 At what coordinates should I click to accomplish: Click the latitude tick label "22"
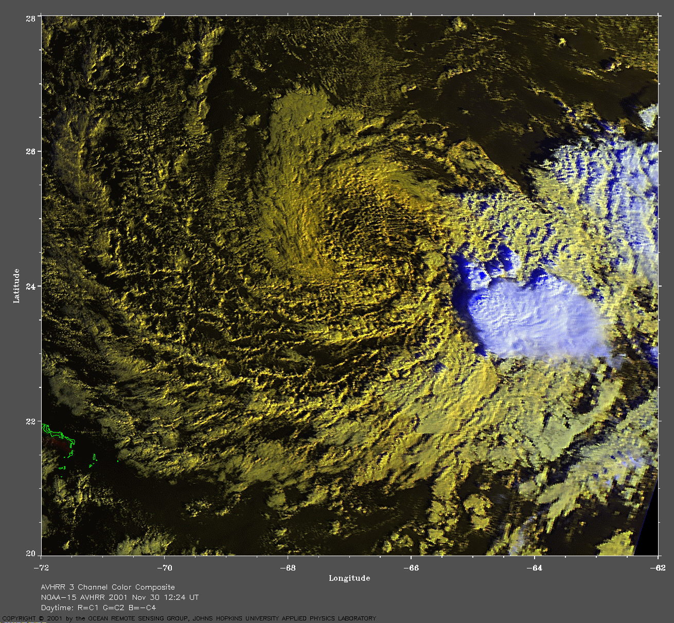tap(30, 421)
